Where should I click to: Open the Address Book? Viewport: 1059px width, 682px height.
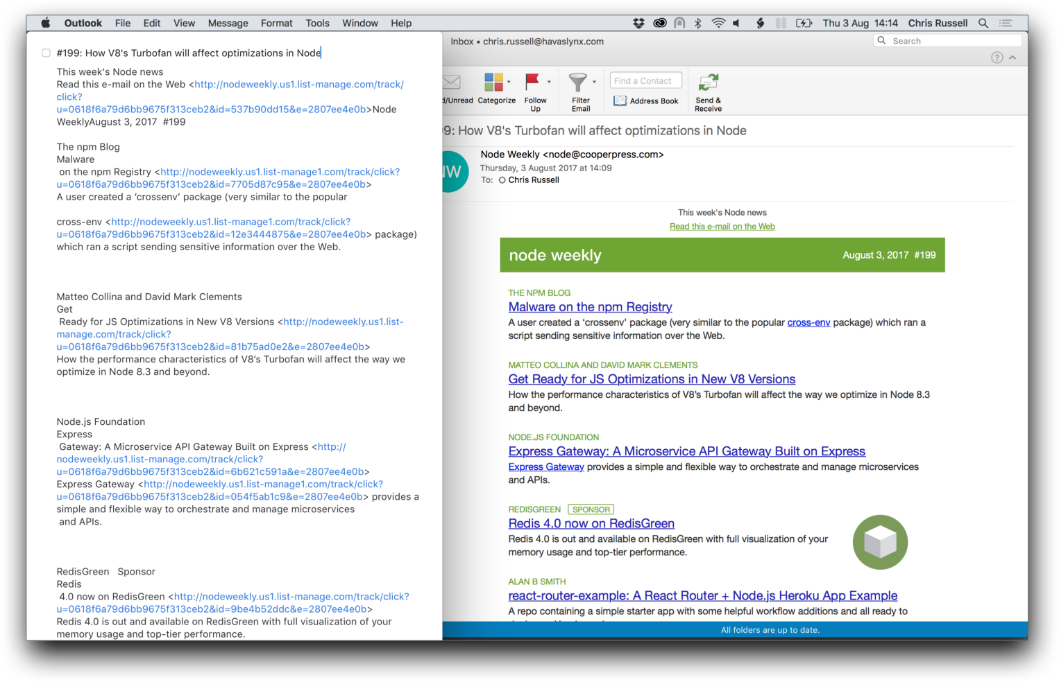click(x=645, y=101)
